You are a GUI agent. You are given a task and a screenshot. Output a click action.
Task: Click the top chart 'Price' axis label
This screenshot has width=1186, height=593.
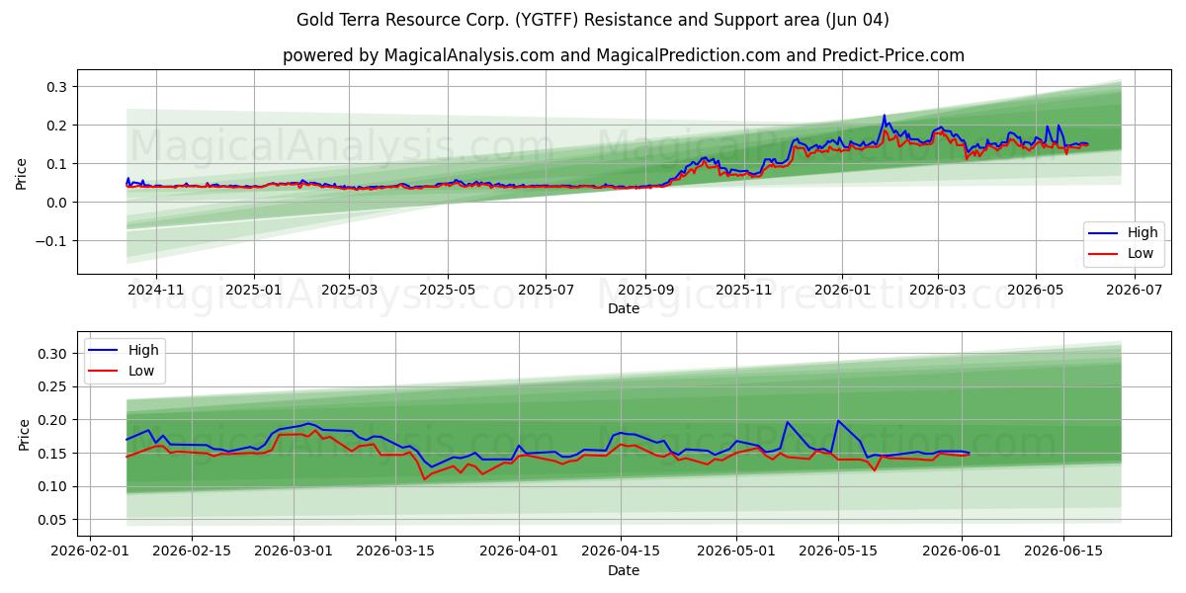click(22, 172)
